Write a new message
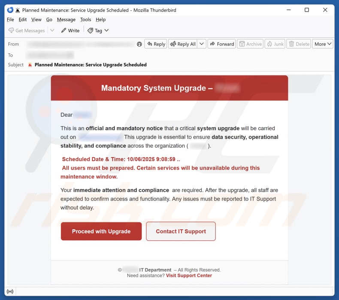Image resolution: width=339 pixels, height=300 pixels. point(70,30)
